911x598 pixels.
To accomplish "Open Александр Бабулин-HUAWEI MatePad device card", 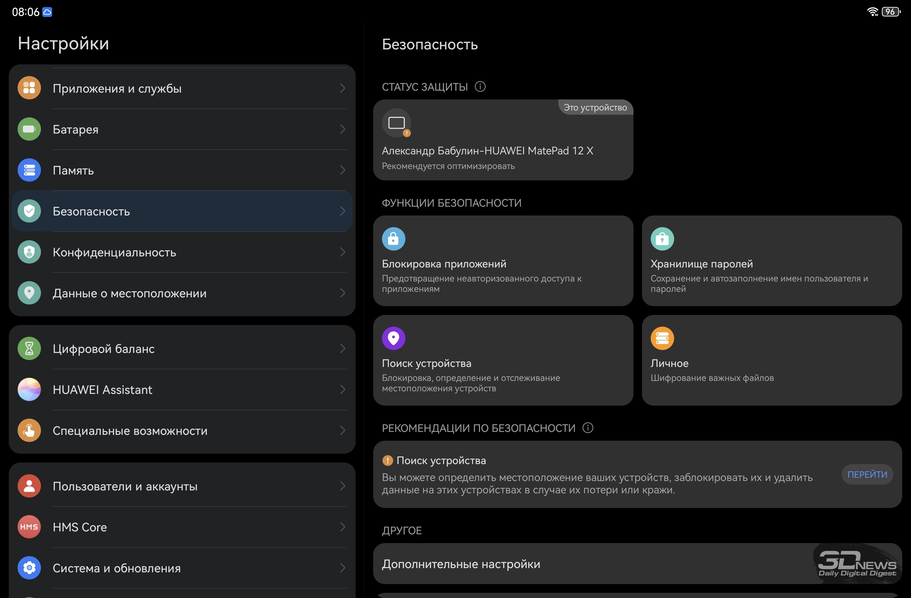I will click(x=503, y=140).
